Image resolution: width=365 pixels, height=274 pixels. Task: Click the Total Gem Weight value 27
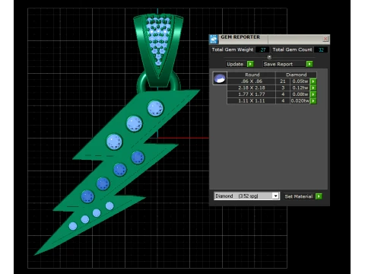coord(262,49)
